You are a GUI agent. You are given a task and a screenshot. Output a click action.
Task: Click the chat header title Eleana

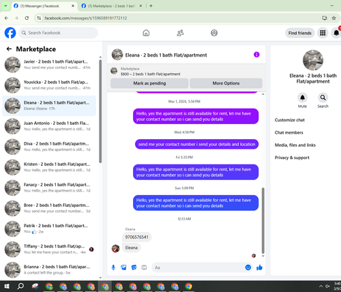(x=166, y=55)
